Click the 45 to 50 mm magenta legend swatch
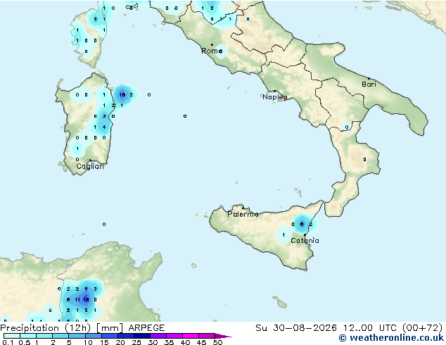 tap(207, 336)
